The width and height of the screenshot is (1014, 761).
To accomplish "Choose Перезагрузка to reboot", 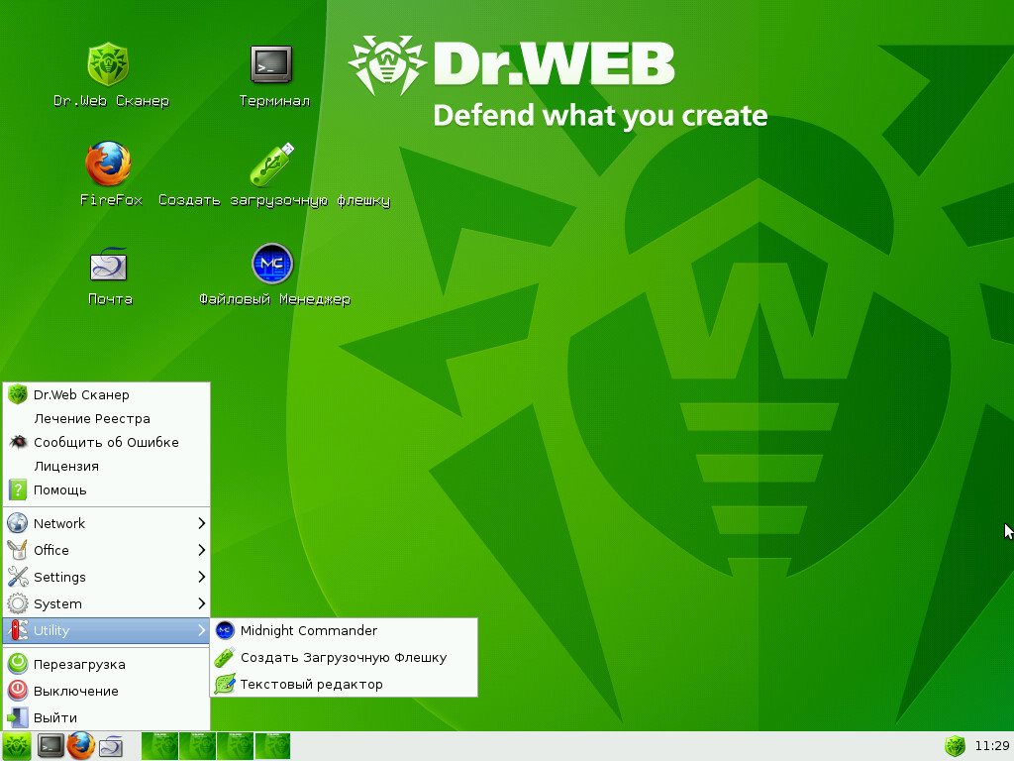I will point(107,664).
